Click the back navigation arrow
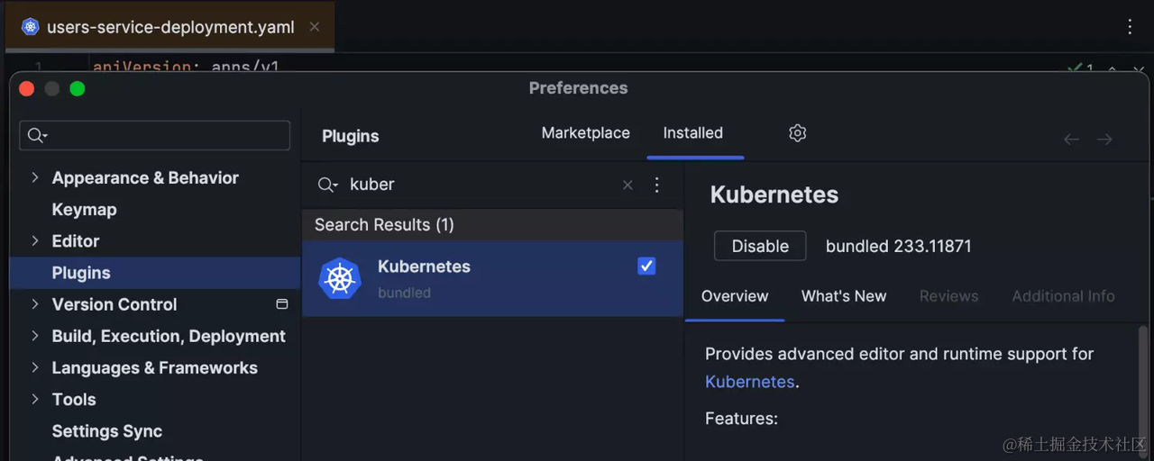 coord(1071,139)
